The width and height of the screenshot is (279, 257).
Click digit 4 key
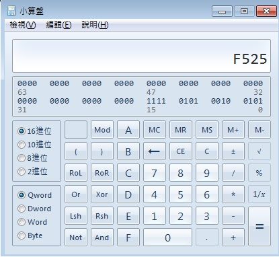pyautogui.click(x=155, y=194)
